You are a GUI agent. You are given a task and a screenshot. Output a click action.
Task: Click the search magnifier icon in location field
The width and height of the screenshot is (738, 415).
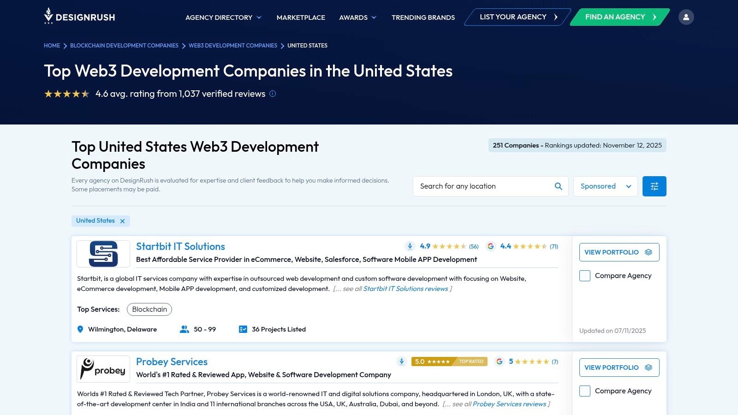[558, 186]
